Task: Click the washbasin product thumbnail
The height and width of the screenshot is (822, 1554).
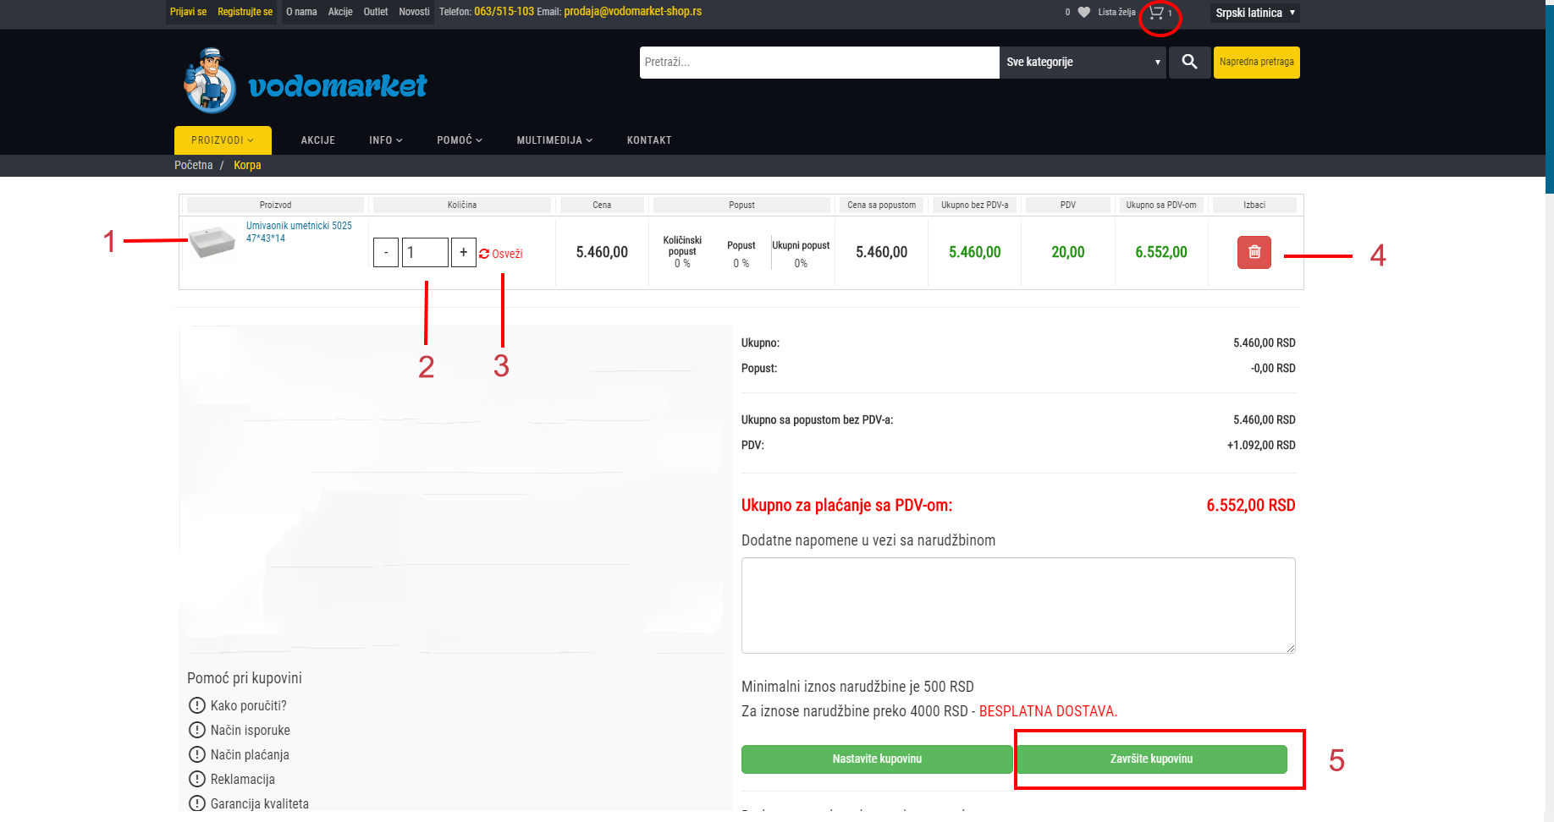Action: click(x=212, y=241)
